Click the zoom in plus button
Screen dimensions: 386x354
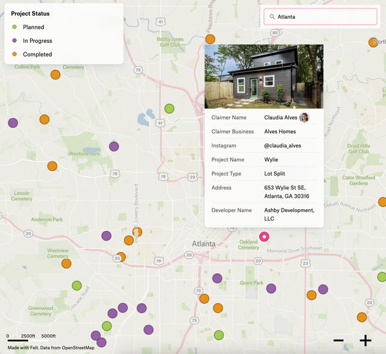pyautogui.click(x=365, y=340)
